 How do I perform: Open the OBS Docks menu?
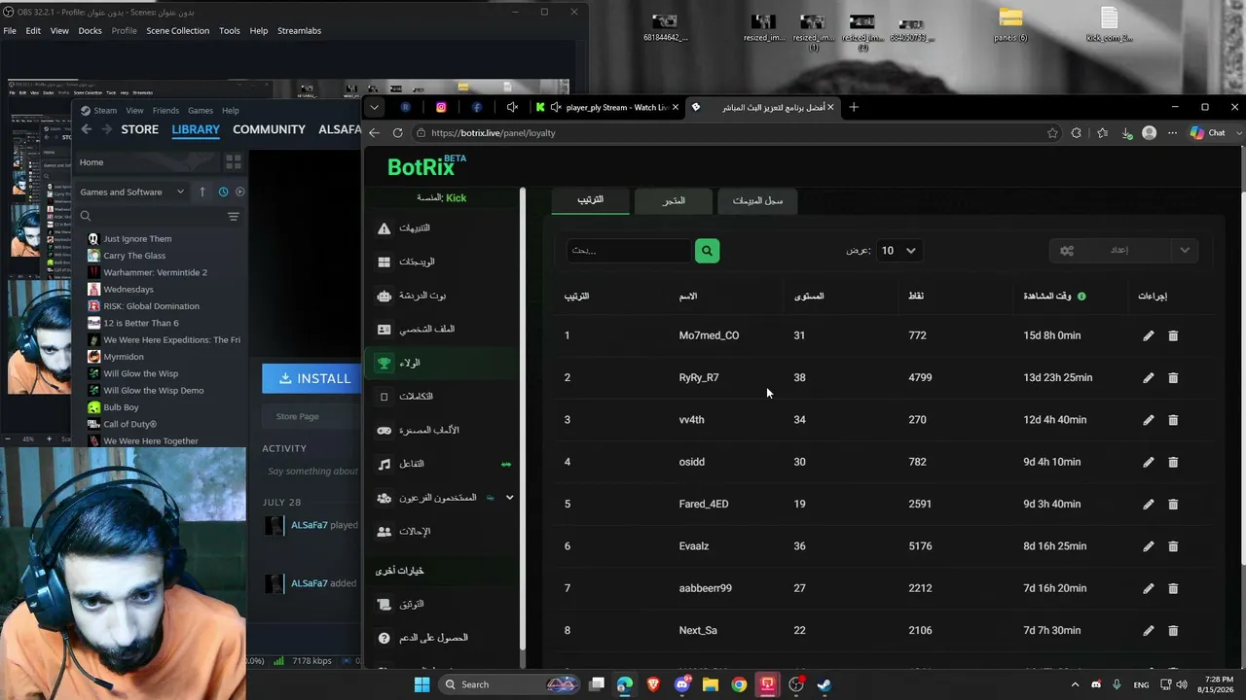[x=90, y=30]
